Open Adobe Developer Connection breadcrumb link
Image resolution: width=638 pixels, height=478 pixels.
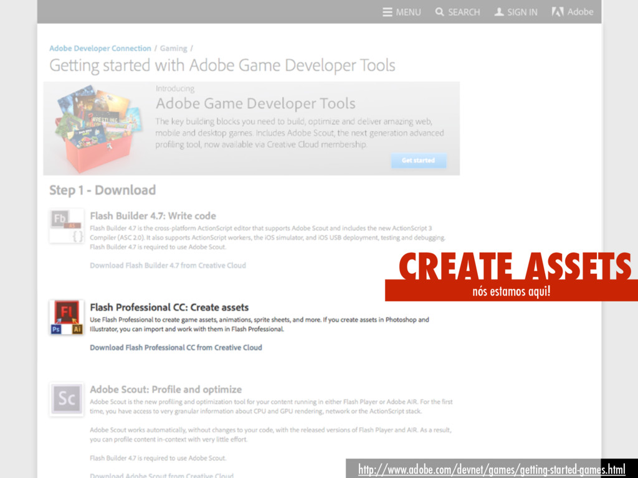tap(100, 49)
